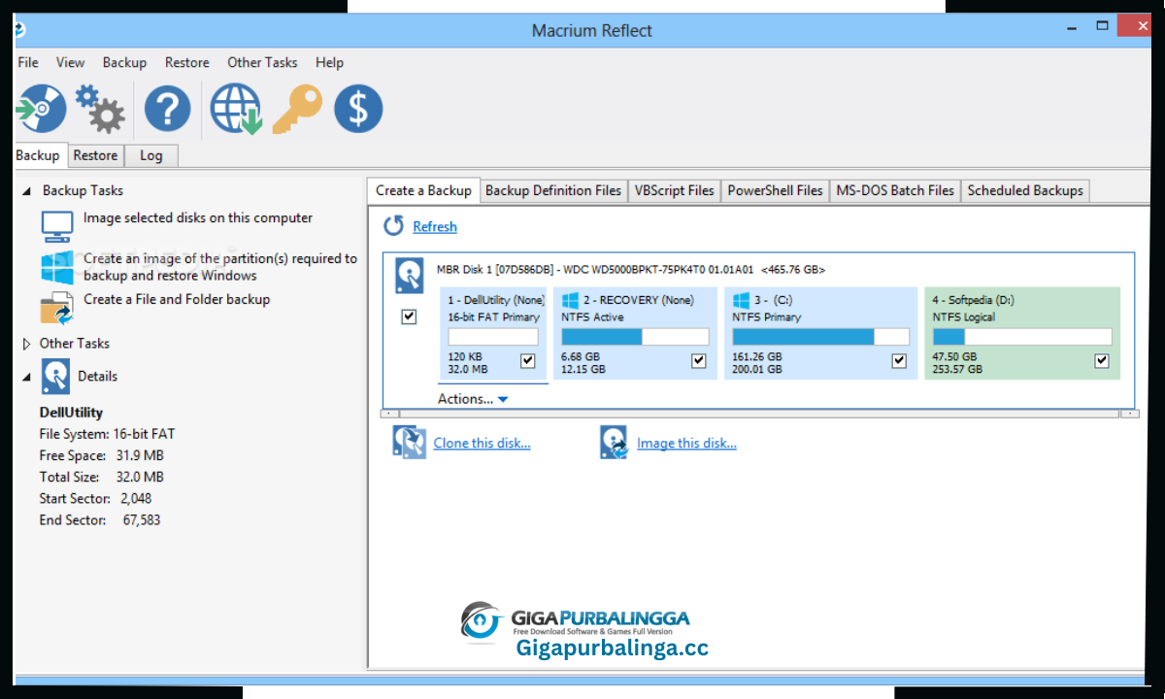Open the VBScript Files tab

[674, 190]
